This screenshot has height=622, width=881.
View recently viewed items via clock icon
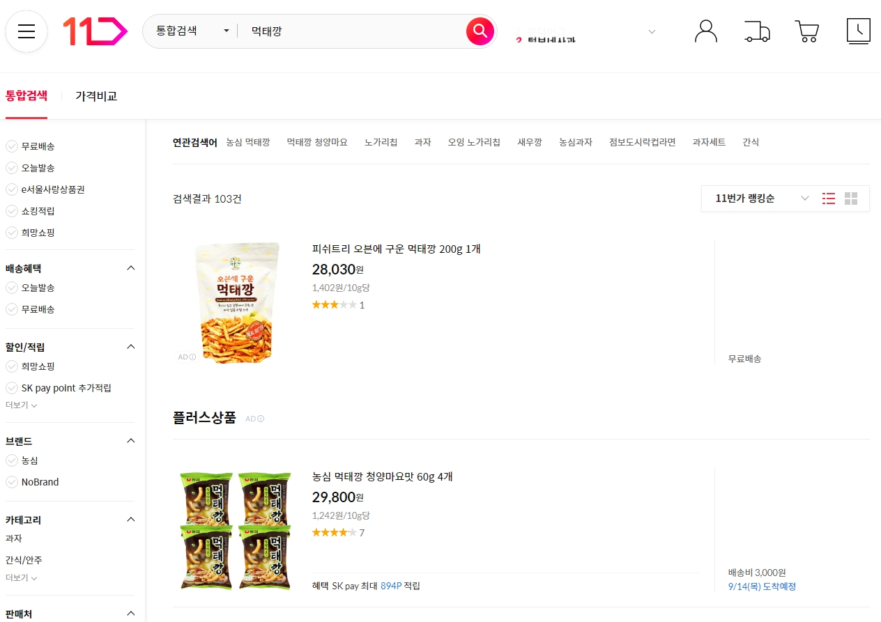coord(858,30)
